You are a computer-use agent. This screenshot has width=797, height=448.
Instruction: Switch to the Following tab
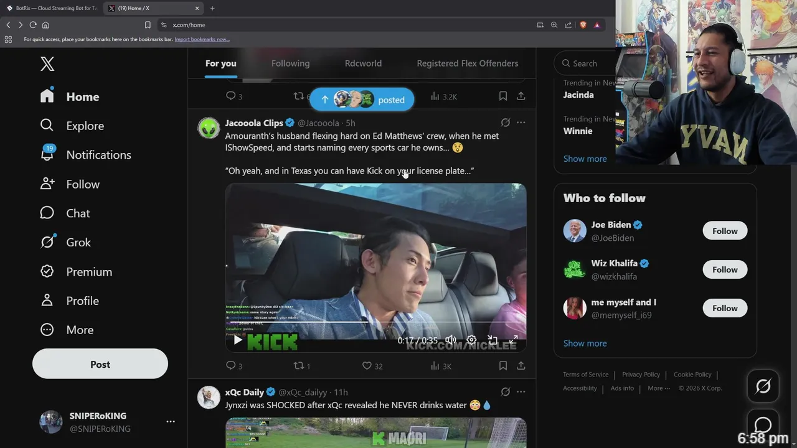tap(290, 63)
